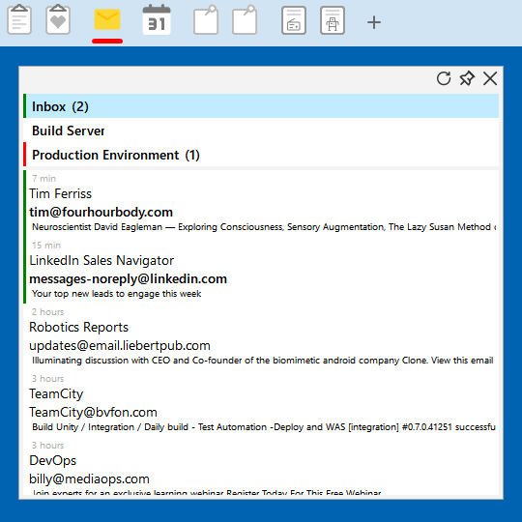Click the '15 min' timestamp
The height and width of the screenshot is (522, 522).
[x=46, y=245]
